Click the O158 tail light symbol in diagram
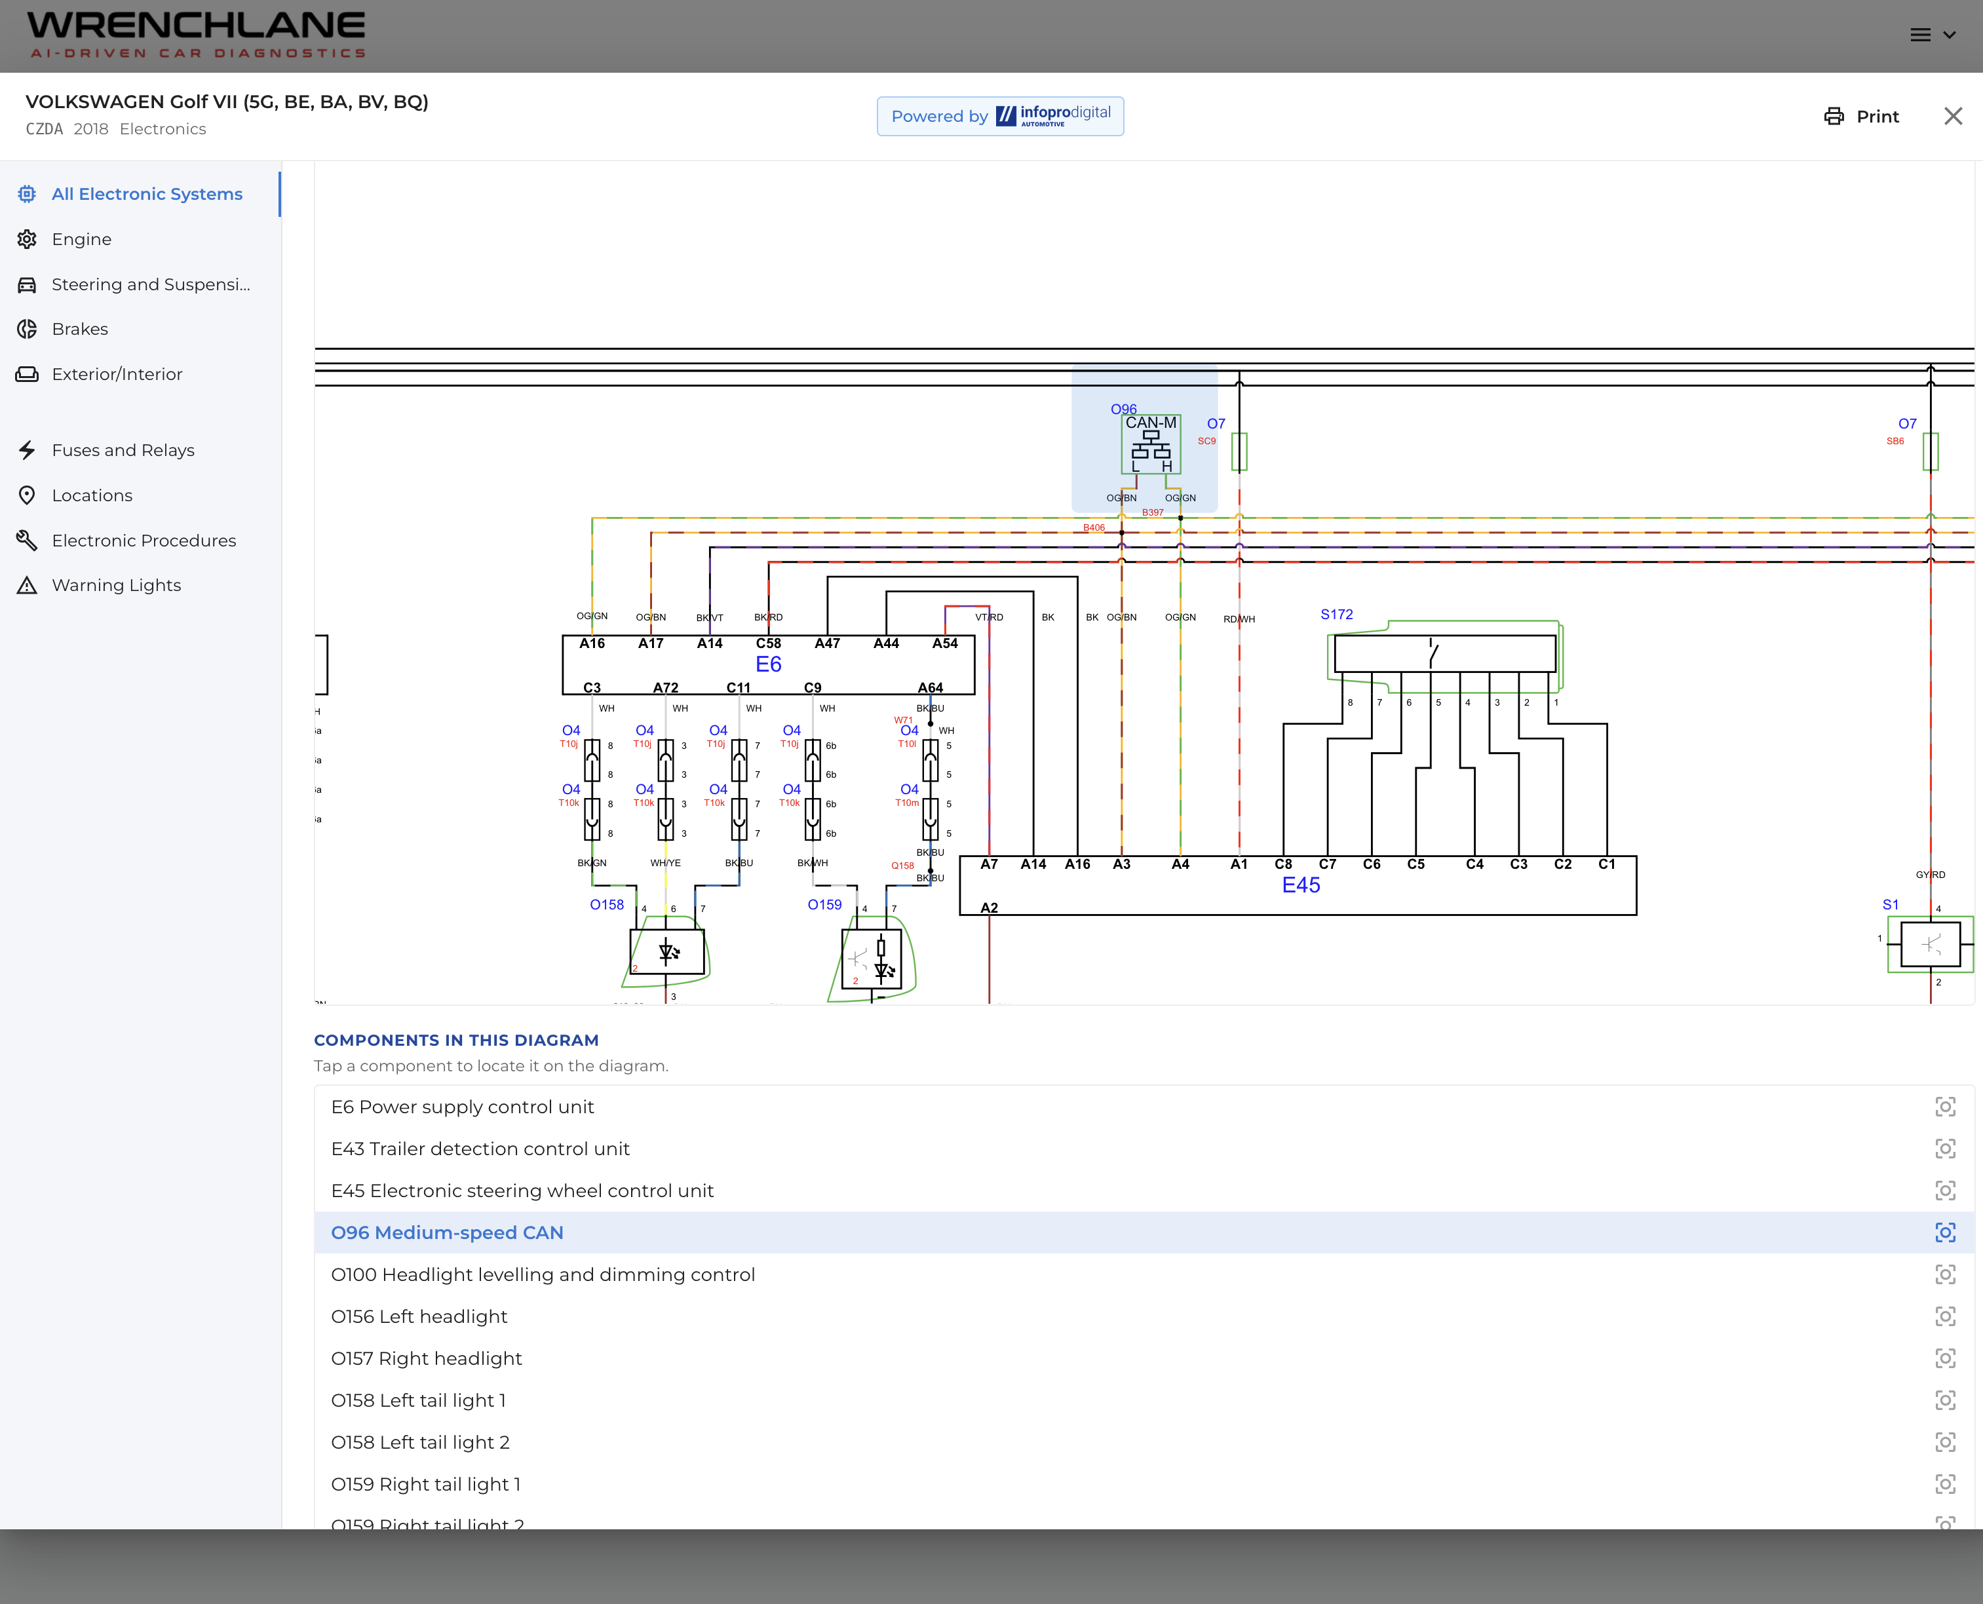This screenshot has height=1604, width=1983. pyautogui.click(x=666, y=951)
